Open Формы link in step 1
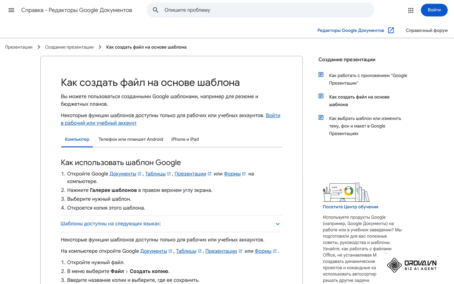 [232, 174]
